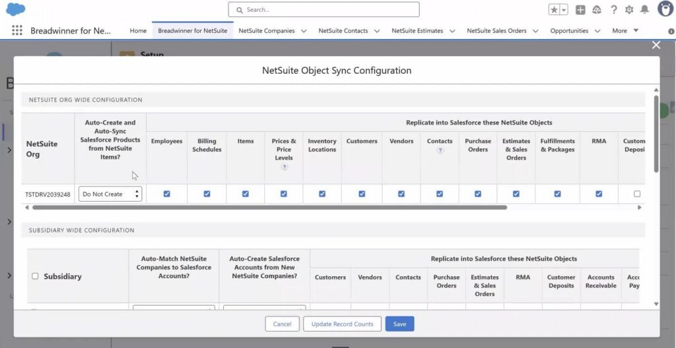676x348 pixels.
Task: Expand the NetSuite Estimates tab chevron
Action: pyautogui.click(x=452, y=31)
